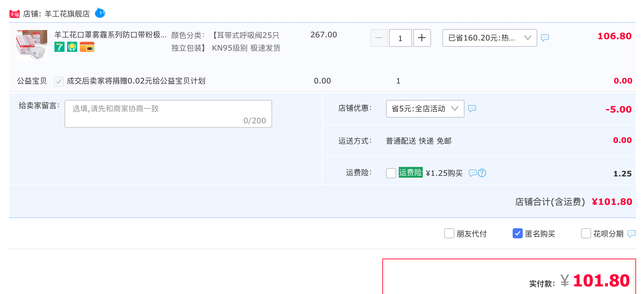Screen dimensions: 643x294
Task: Click the green 运费险 tag label
Action: pyautogui.click(x=410, y=172)
